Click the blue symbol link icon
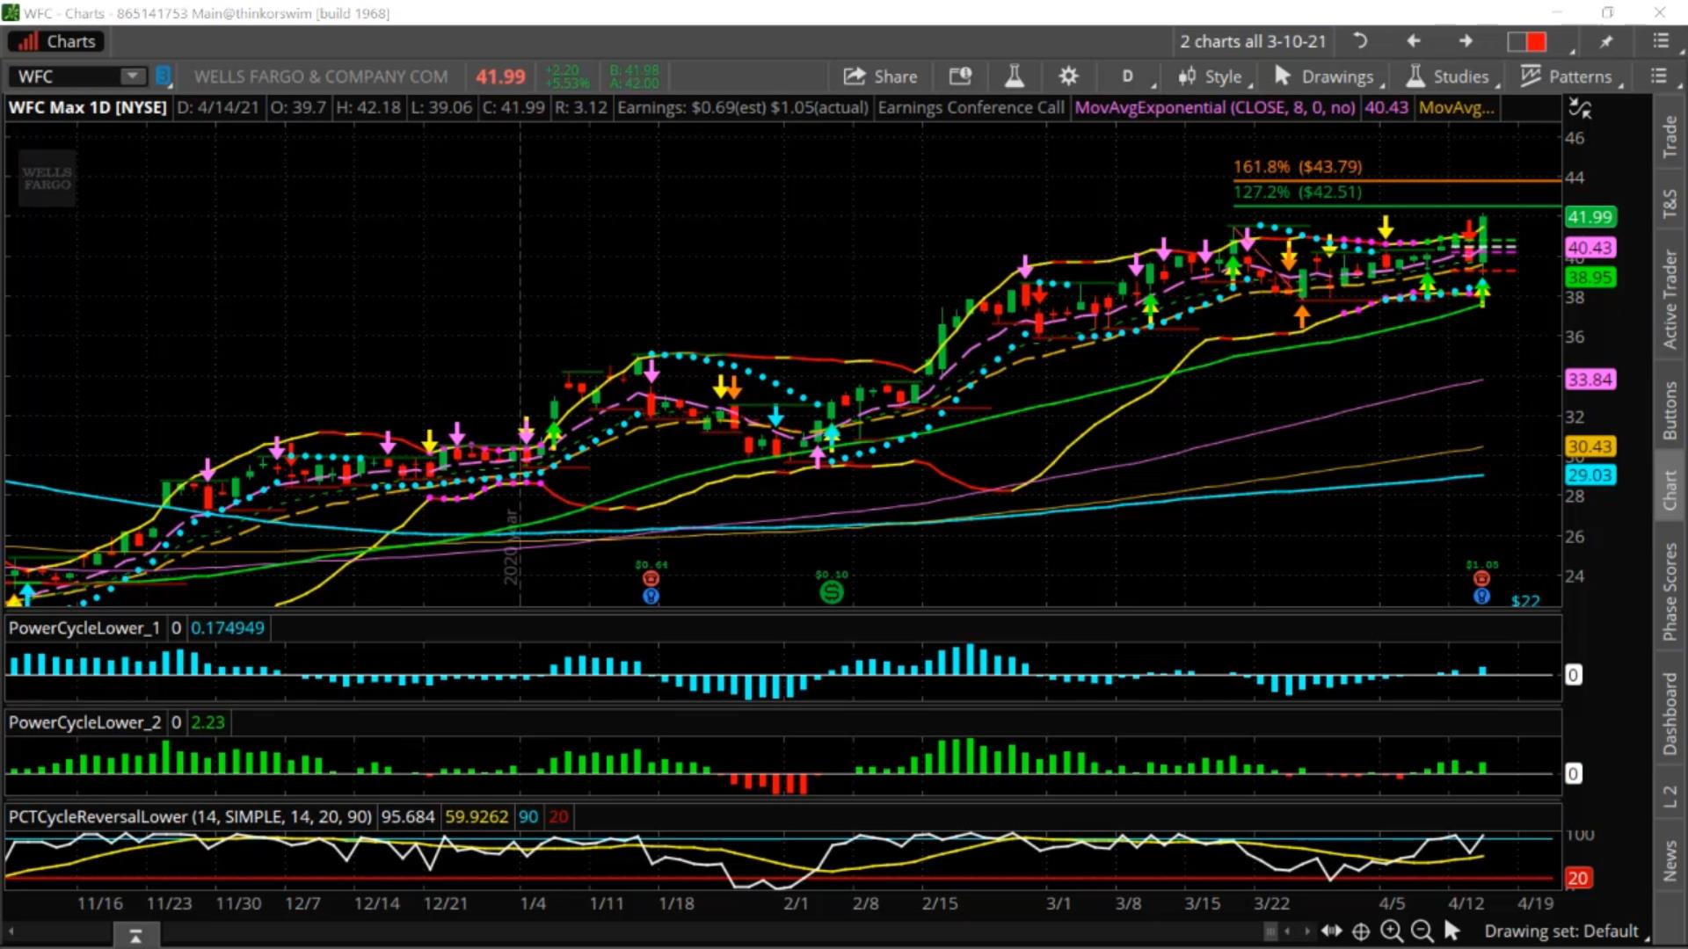 163,76
